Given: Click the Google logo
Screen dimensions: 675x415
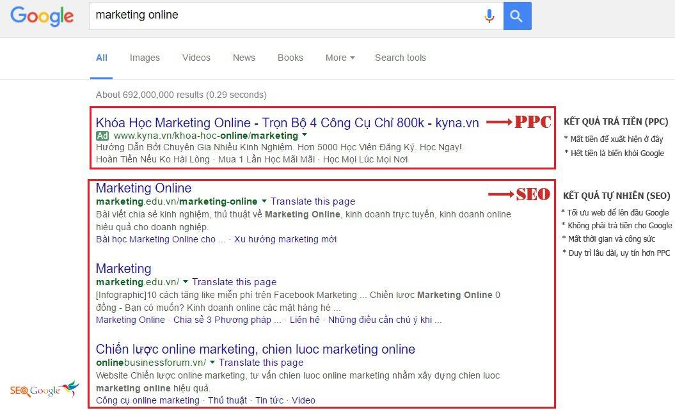Looking at the screenshot, I should pyautogui.click(x=42, y=16).
